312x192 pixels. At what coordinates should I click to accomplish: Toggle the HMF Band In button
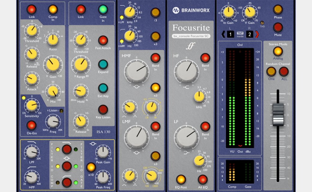click(155, 58)
